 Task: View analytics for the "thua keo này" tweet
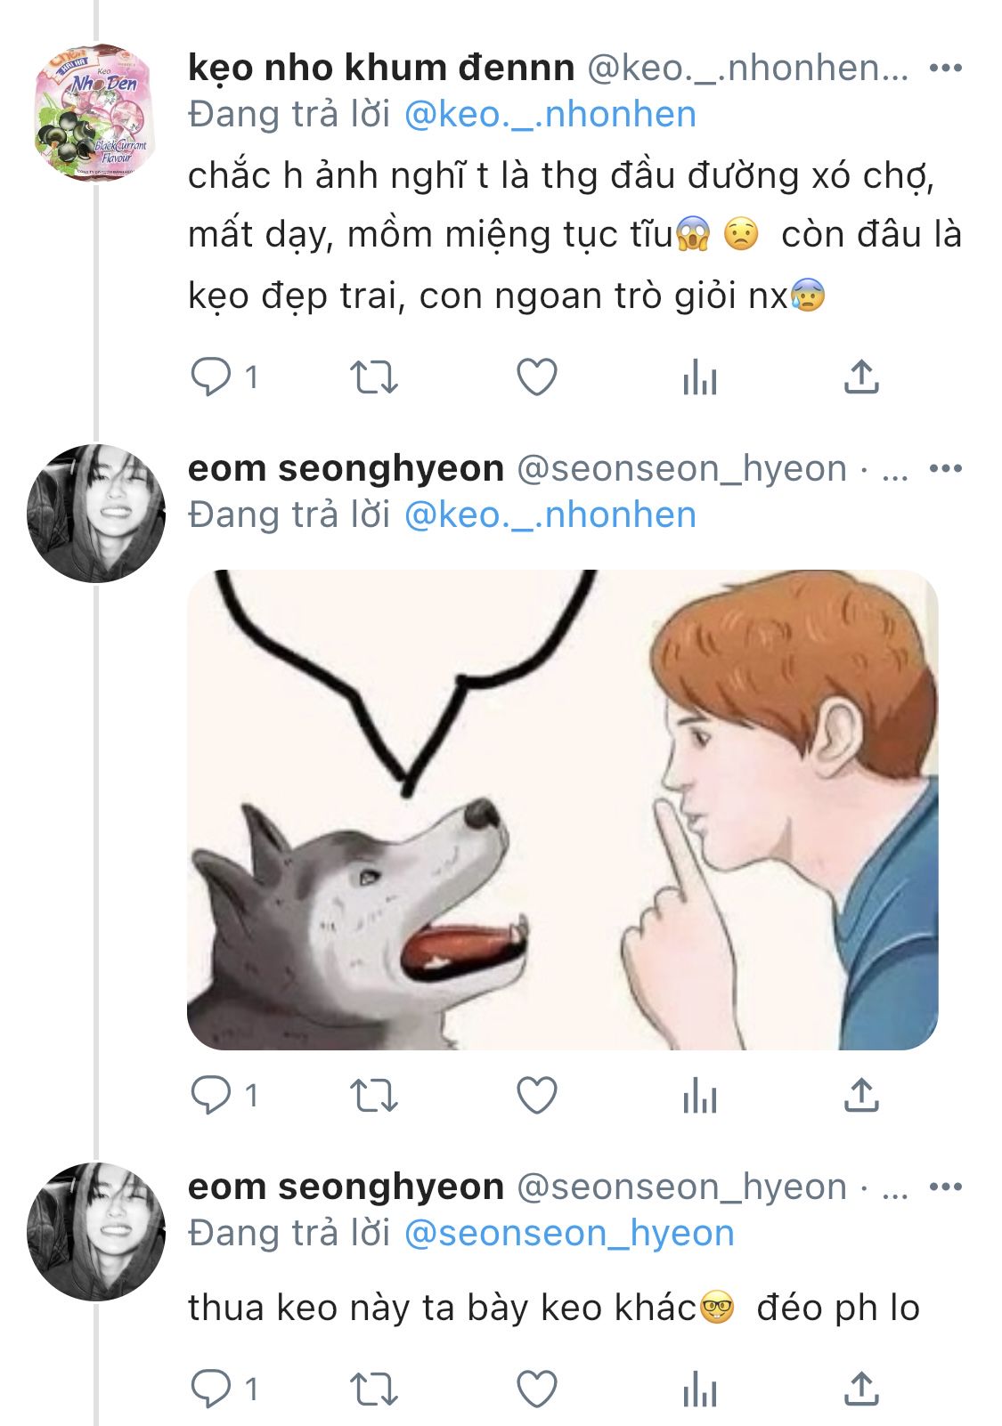[x=699, y=1389]
